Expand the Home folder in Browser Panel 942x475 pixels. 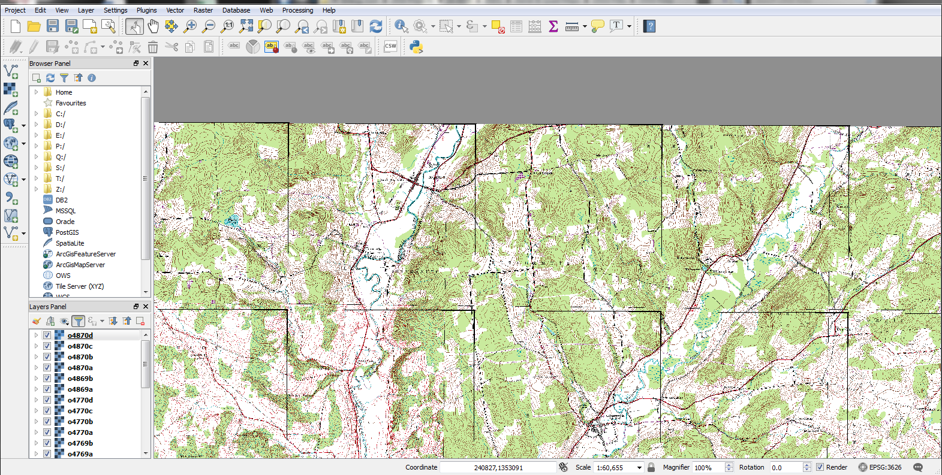(x=36, y=92)
